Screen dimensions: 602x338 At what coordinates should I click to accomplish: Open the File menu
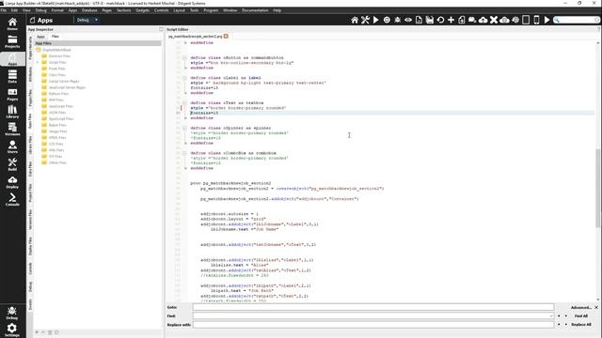coord(4,10)
